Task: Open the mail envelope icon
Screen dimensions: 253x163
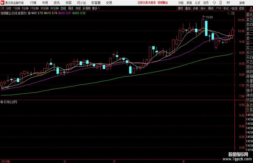Action: point(228,3)
